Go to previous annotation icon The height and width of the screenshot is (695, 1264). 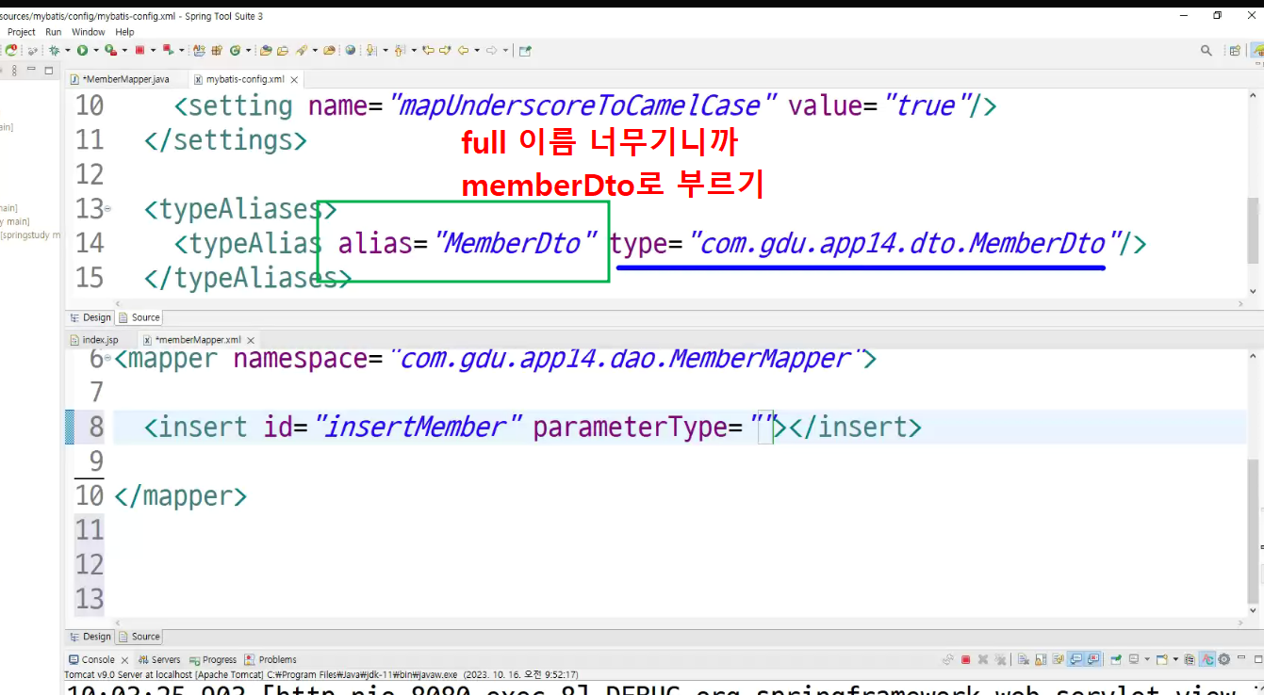click(x=400, y=50)
